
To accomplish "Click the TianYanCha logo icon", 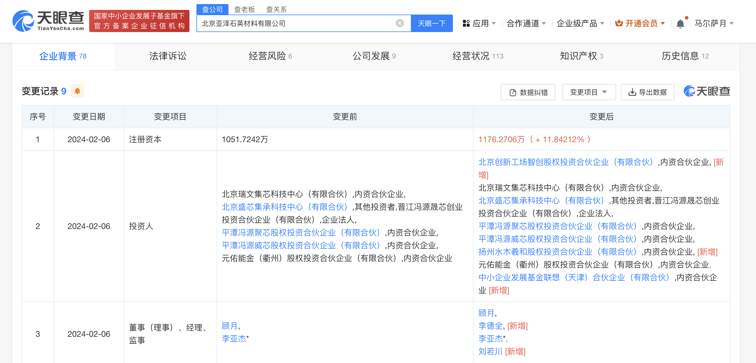I will point(23,21).
